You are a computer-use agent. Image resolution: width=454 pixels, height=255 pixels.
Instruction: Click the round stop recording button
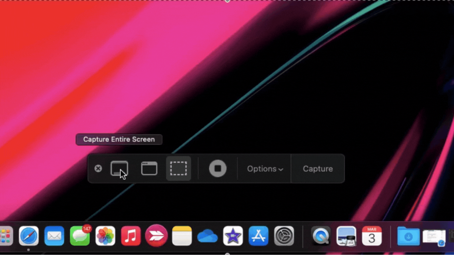[x=218, y=168]
